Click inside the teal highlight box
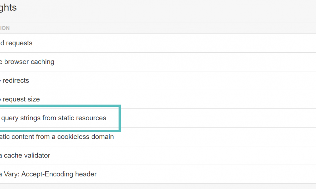 60,118
